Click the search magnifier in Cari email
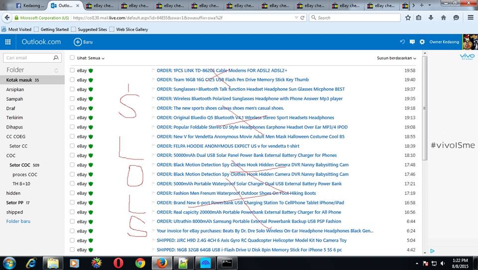The width and height of the screenshot is (478, 270). click(x=56, y=58)
